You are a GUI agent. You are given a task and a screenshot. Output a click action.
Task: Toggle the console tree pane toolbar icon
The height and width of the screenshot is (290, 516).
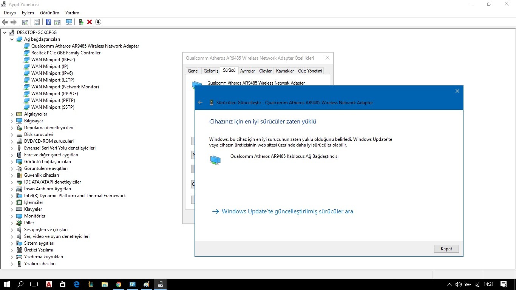pyautogui.click(x=25, y=22)
